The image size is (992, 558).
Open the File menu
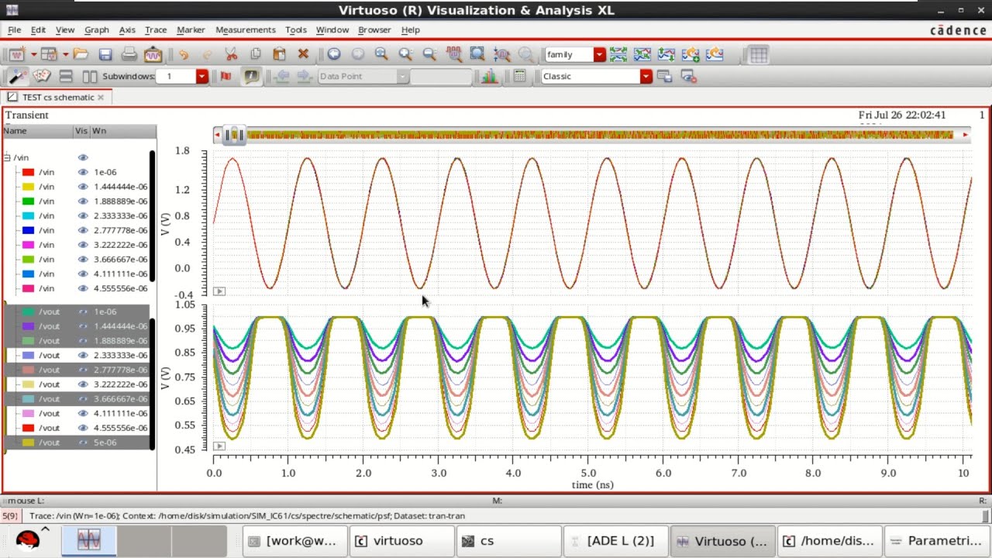(x=14, y=29)
